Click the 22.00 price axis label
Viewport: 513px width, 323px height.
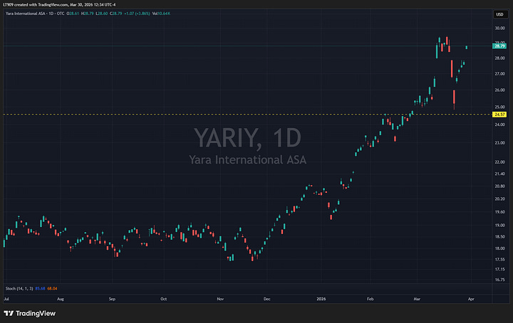pos(499,162)
